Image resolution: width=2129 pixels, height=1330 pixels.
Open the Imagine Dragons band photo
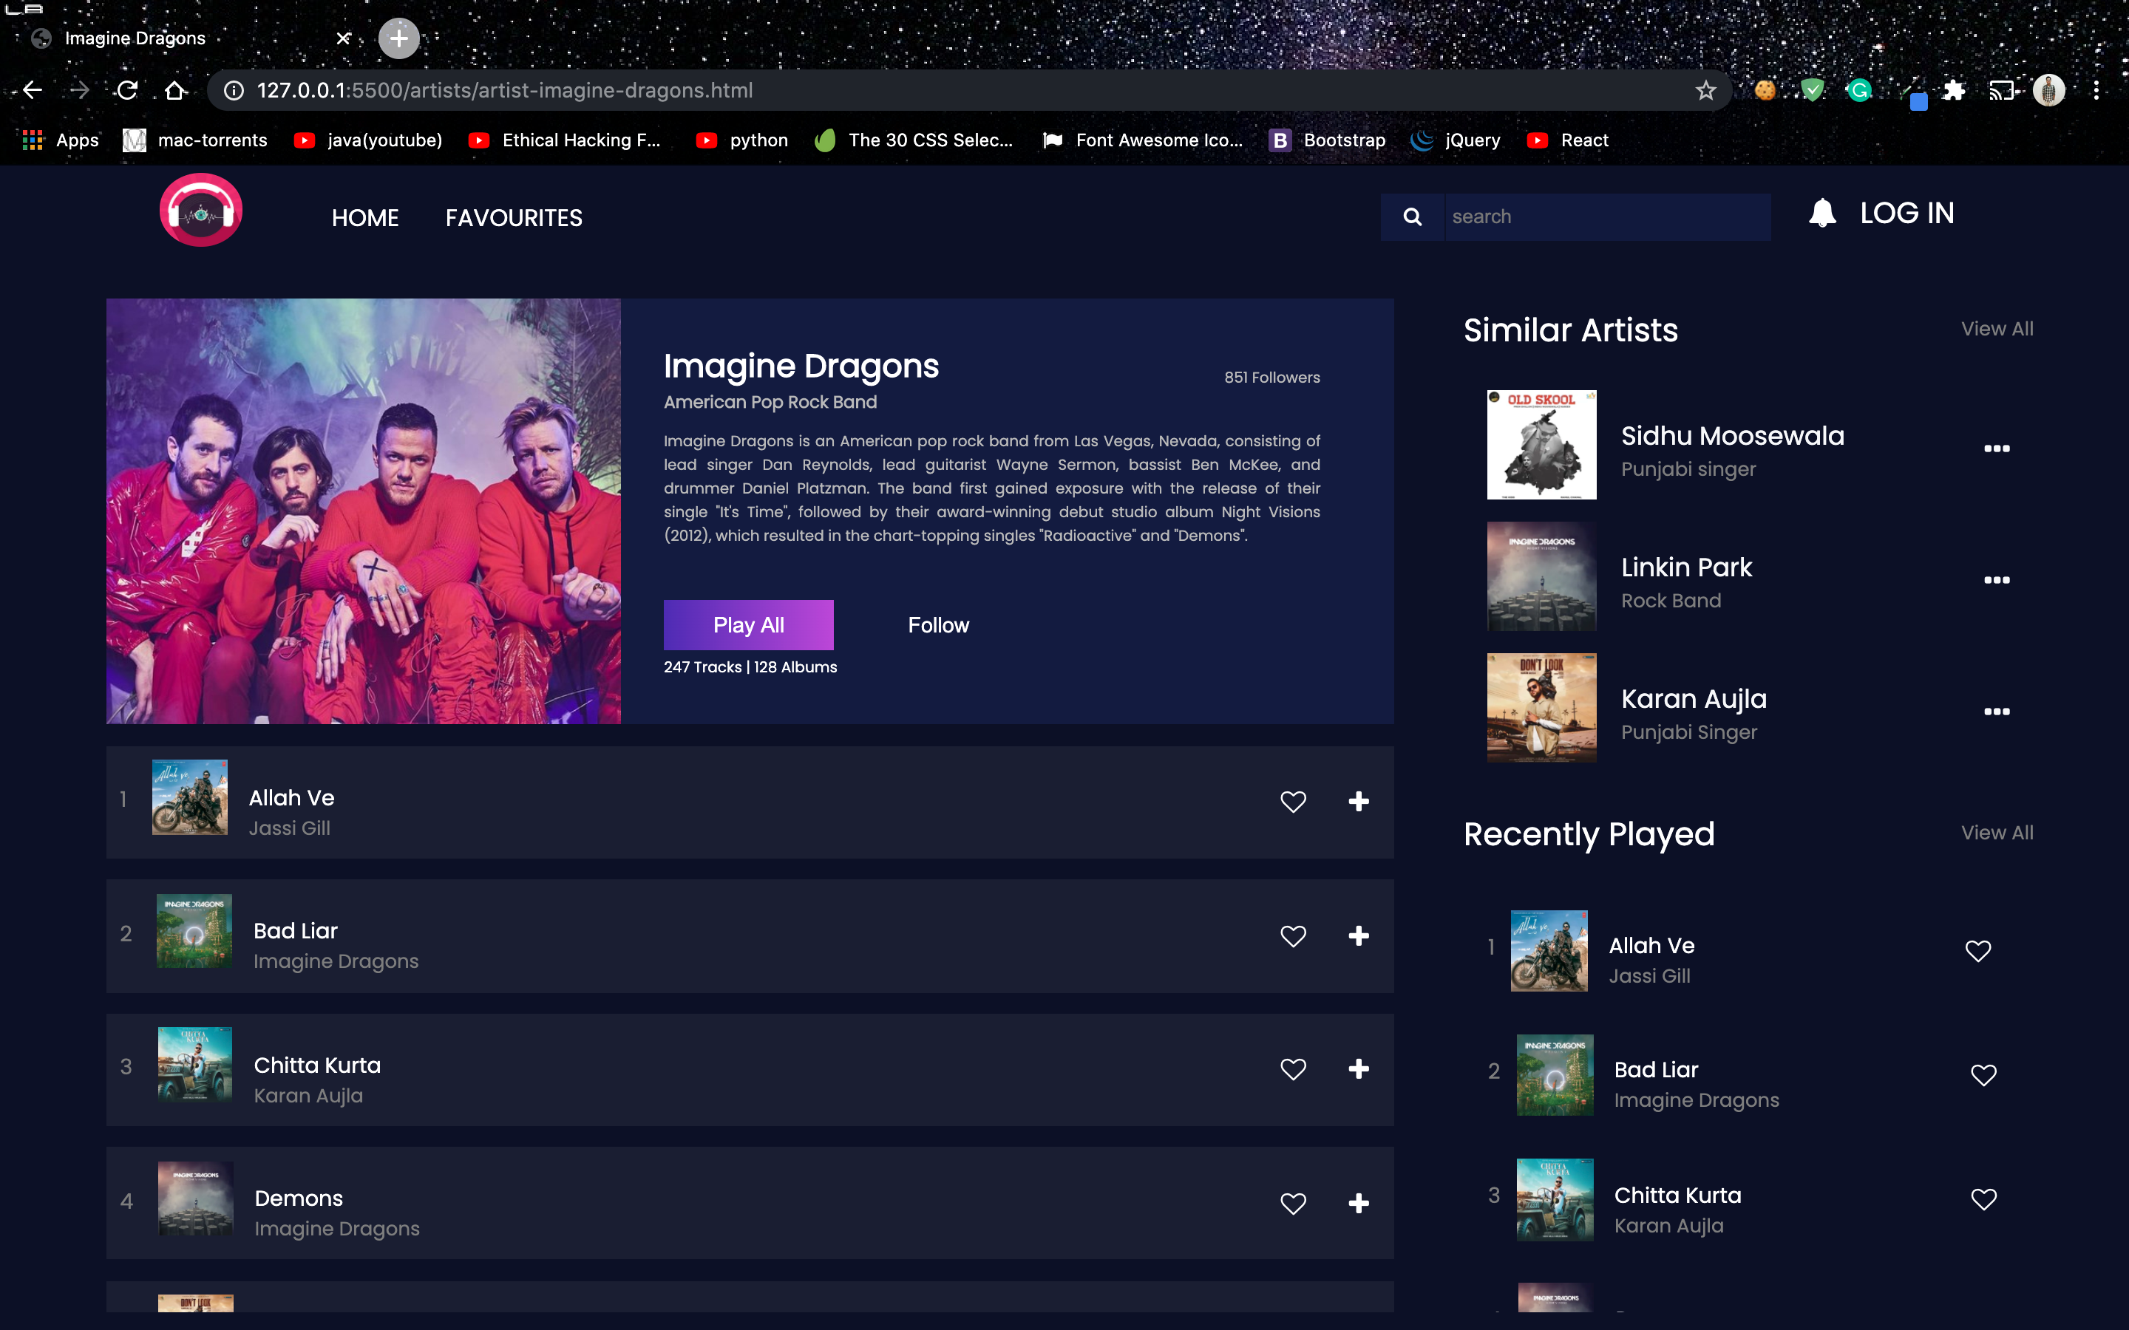point(362,510)
